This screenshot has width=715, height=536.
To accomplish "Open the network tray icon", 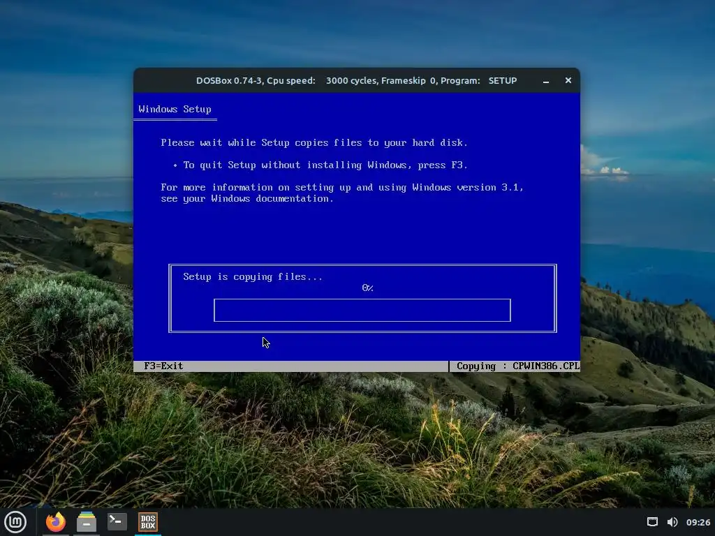I will pyautogui.click(x=653, y=522).
